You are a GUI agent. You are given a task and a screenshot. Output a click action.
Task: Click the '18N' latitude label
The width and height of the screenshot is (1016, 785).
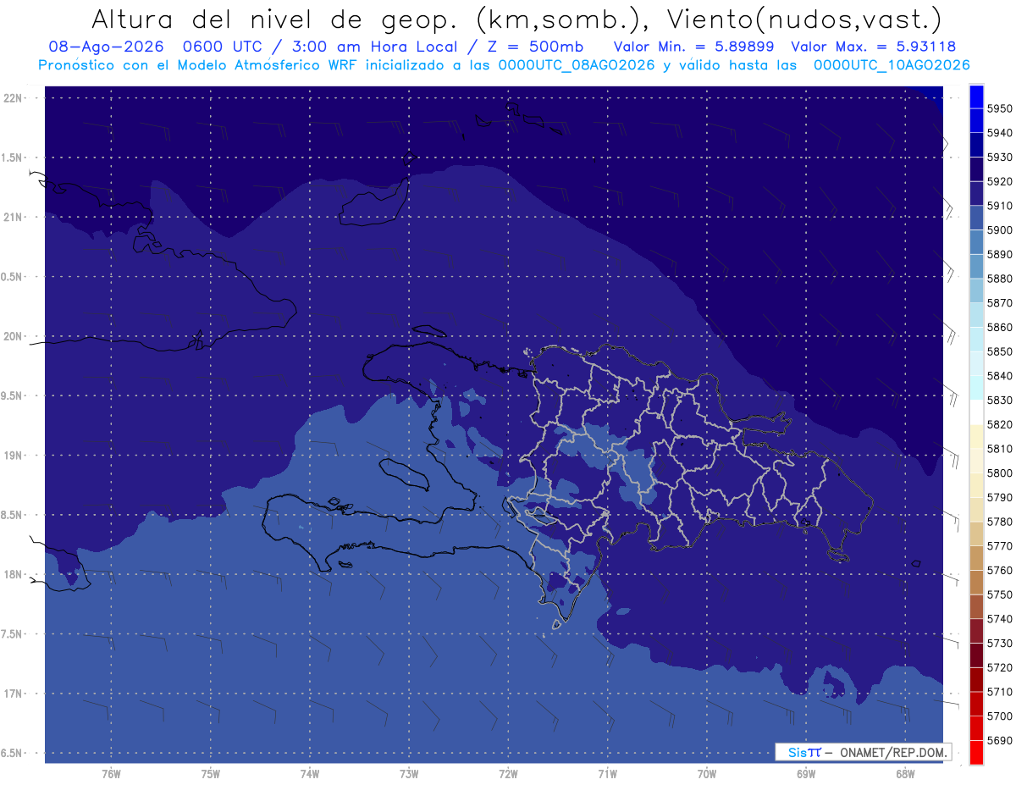pos(13,574)
